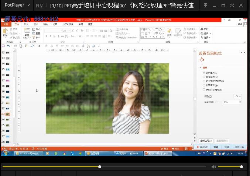The image size is (250, 176).
Task: Open the fill 颜色 color picker dropdown
Action: (x=238, y=96)
